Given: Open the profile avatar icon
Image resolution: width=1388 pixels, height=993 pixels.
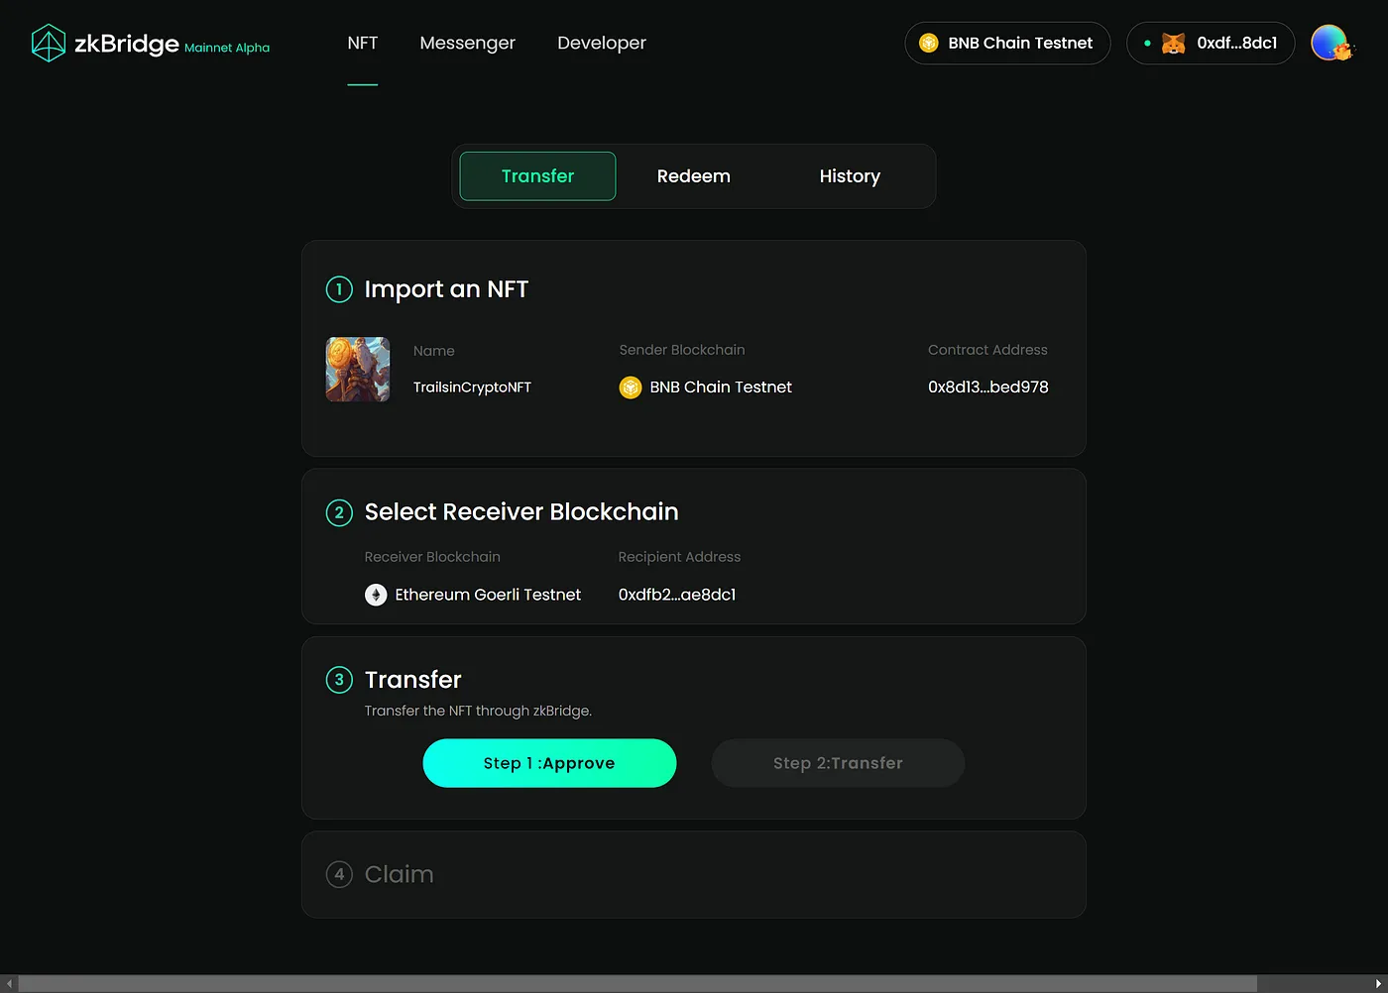Looking at the screenshot, I should tap(1330, 43).
